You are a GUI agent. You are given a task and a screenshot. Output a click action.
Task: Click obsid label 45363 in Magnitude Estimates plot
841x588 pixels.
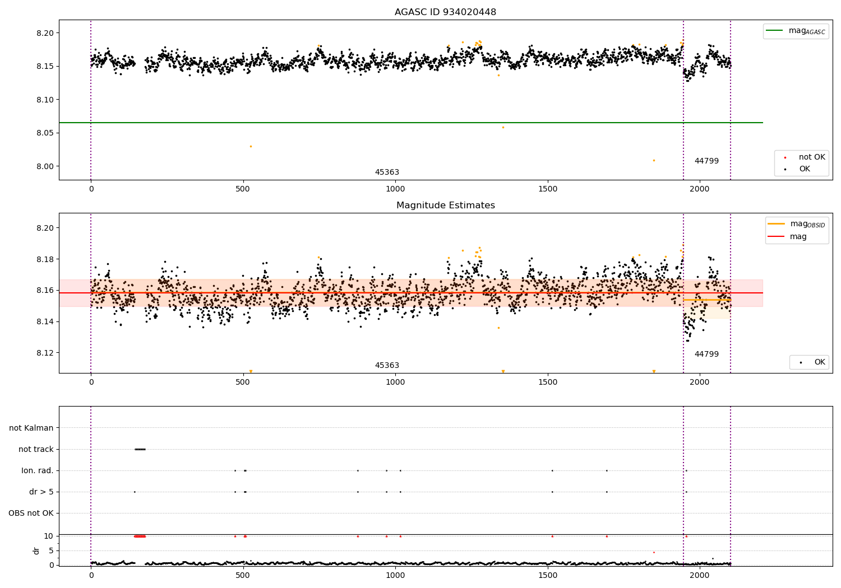pos(387,366)
